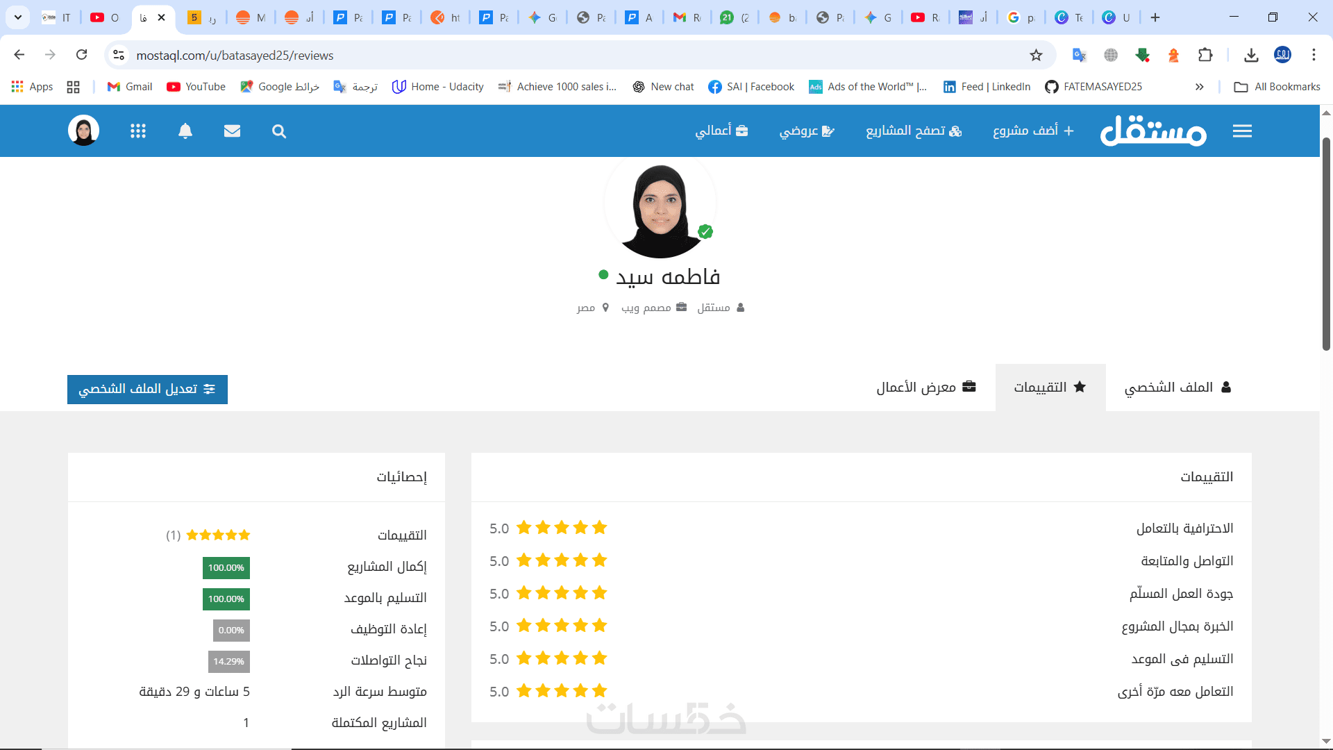This screenshot has width=1333, height=750.
Task: Open Chrome downloads icon
Action: tap(1251, 56)
